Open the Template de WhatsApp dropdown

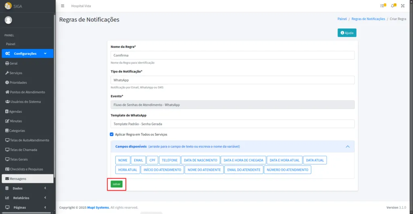pos(232,124)
